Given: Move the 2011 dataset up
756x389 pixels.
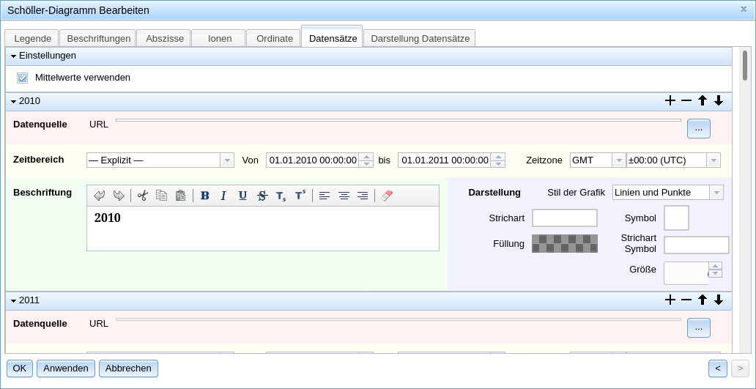Looking at the screenshot, I should coord(703,300).
